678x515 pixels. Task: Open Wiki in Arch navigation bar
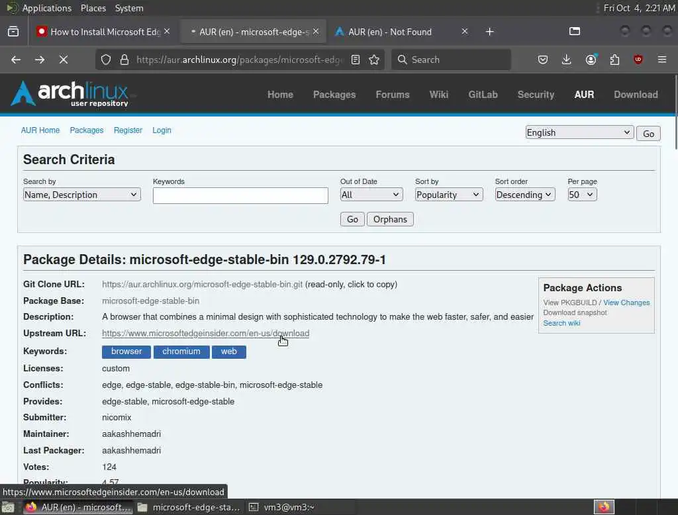tap(438, 95)
